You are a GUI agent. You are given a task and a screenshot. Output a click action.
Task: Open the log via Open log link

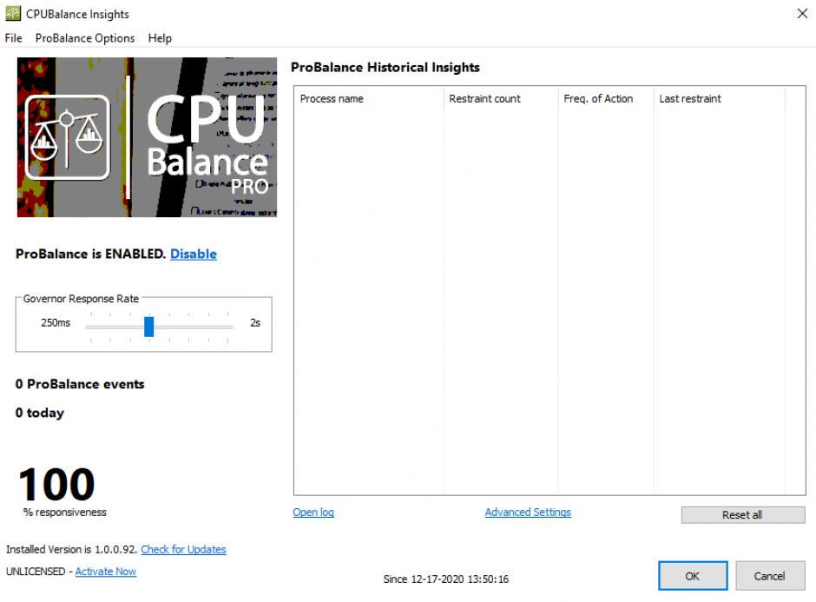(x=313, y=512)
